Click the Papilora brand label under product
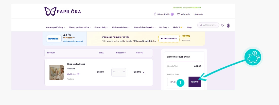279x105 pixels. [70, 79]
